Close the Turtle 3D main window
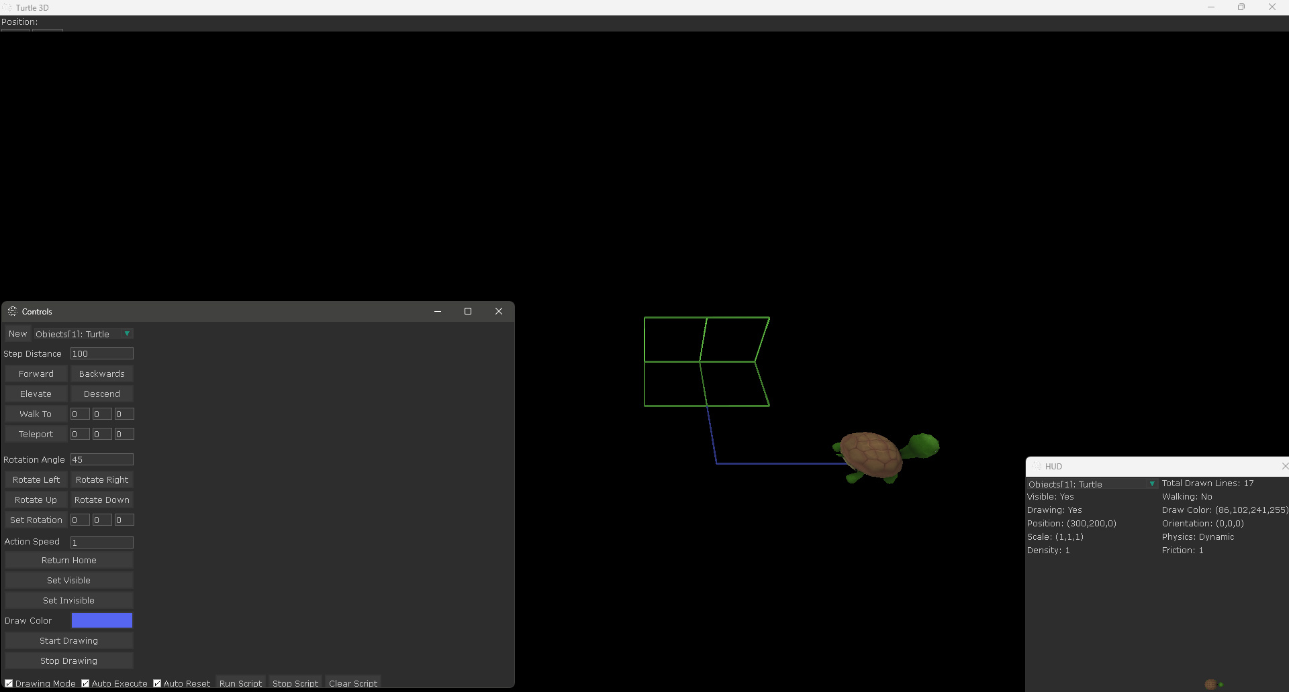 tap(1272, 7)
